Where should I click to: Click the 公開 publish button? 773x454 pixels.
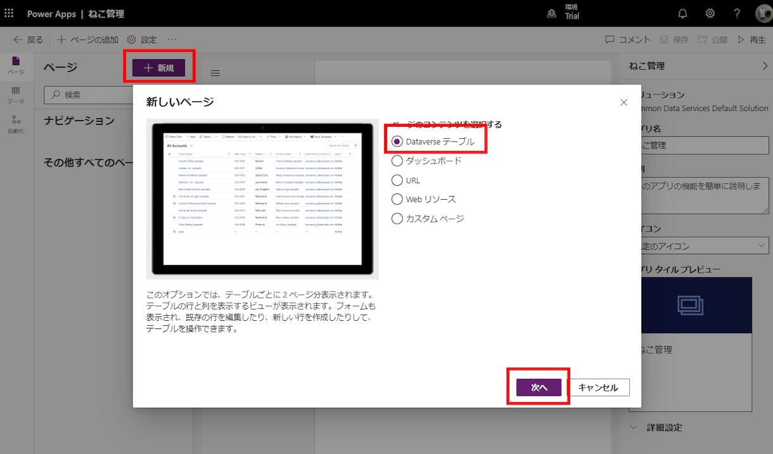pyautogui.click(x=712, y=39)
